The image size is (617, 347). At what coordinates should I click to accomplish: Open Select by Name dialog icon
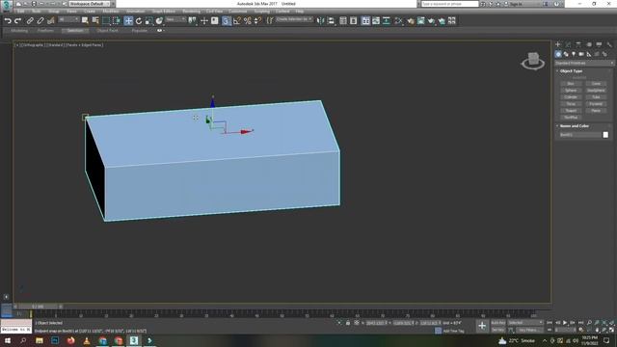(95, 21)
